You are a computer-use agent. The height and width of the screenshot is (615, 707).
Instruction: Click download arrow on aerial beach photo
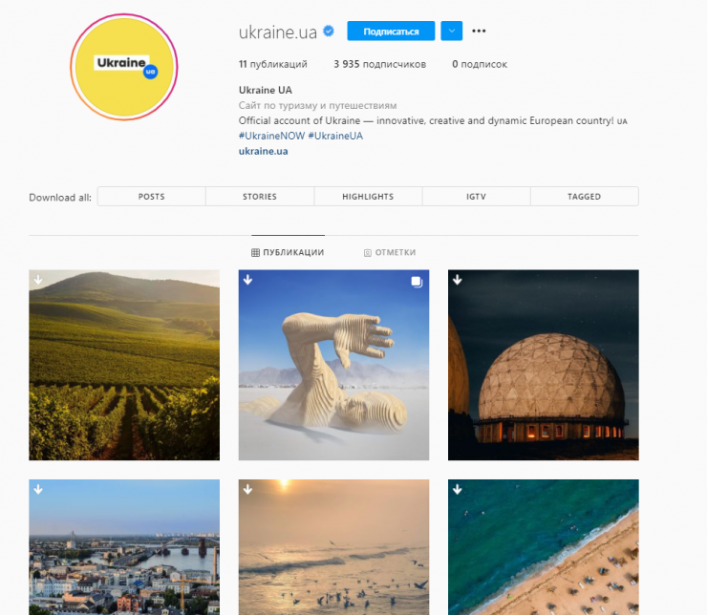(x=458, y=489)
